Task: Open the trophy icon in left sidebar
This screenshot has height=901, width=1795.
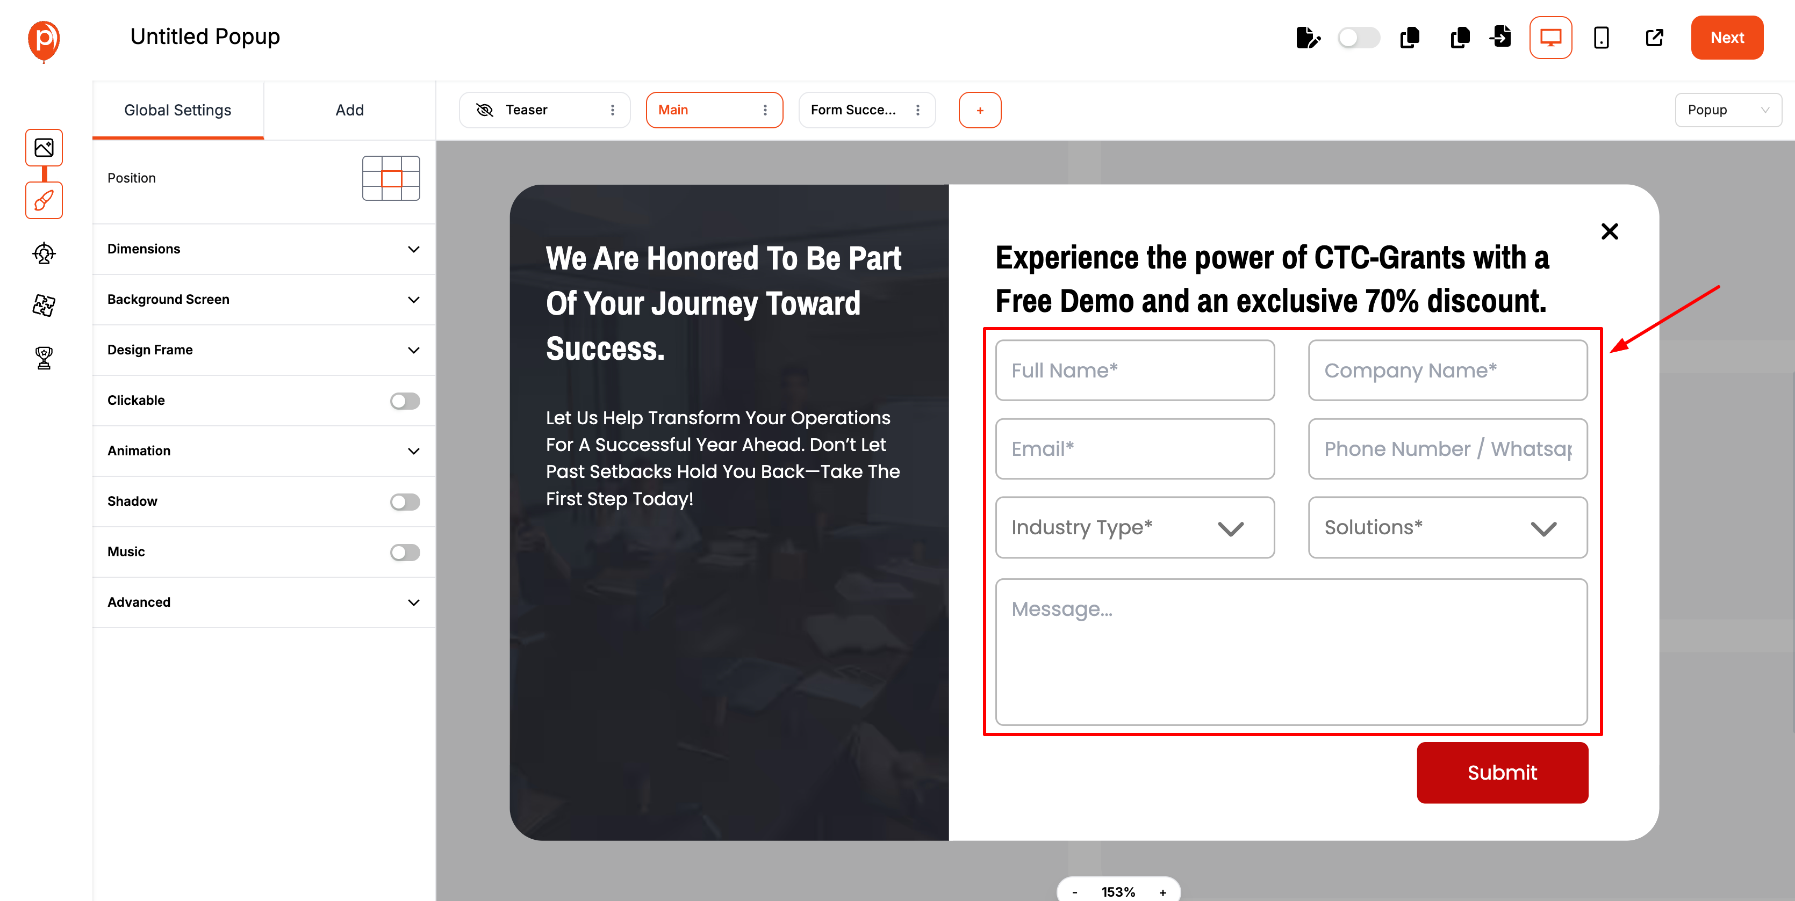Action: point(44,357)
